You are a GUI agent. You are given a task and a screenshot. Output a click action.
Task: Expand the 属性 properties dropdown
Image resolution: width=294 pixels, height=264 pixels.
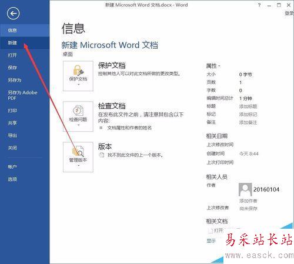point(213,66)
